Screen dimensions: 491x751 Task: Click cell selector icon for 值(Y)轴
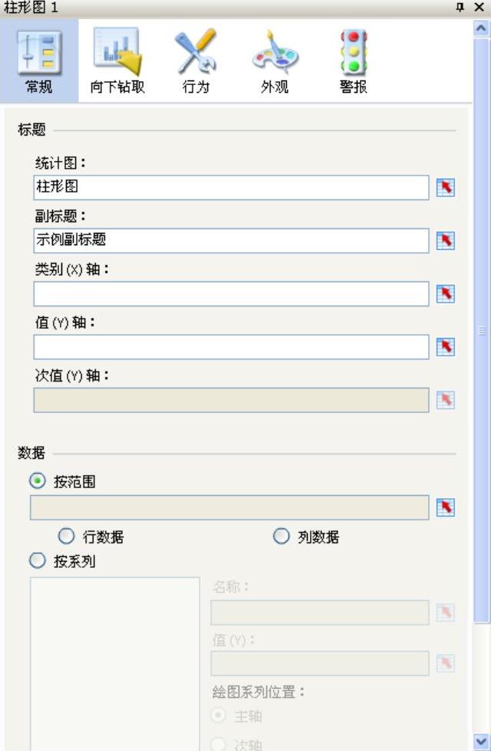445,347
